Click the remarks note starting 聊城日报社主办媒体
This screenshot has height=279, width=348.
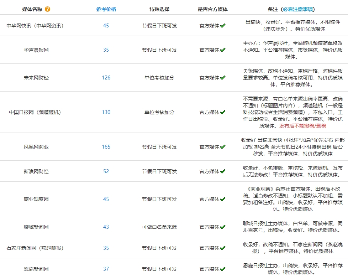[293, 227]
